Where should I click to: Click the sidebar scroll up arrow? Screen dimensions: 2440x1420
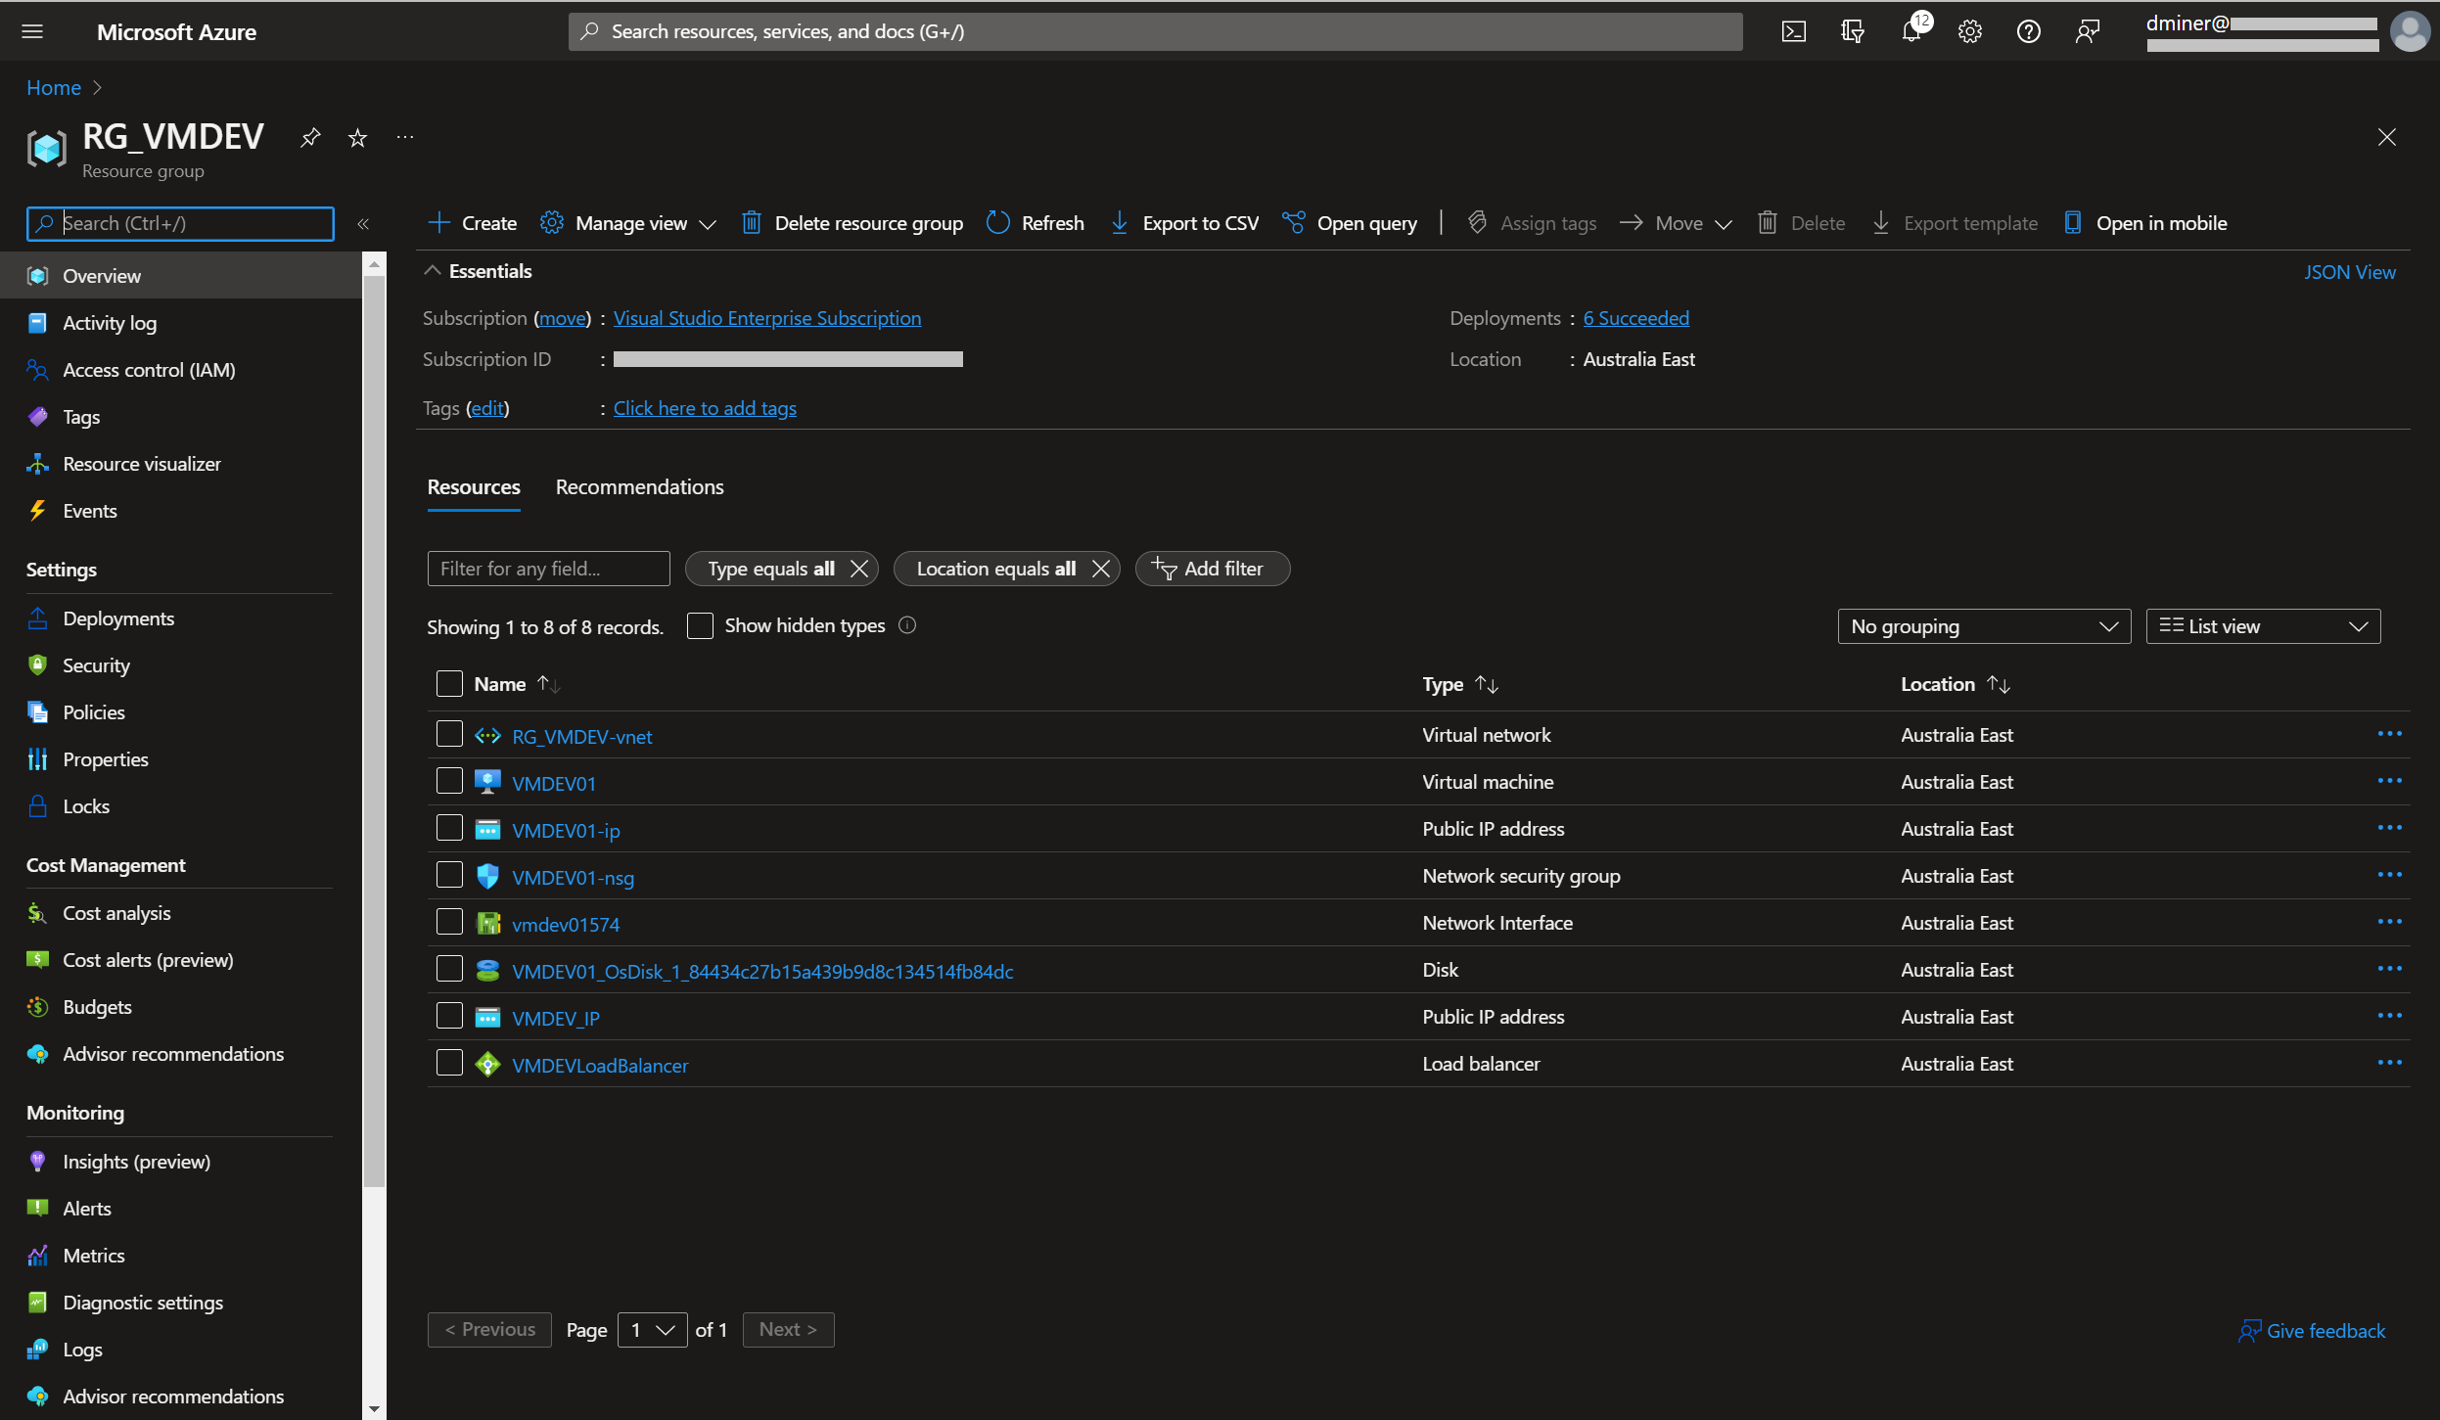pos(374,263)
